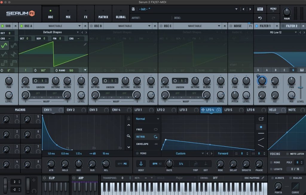Click the save preset floppy disk icon
This screenshot has height=195, width=306.
[x=133, y=9]
